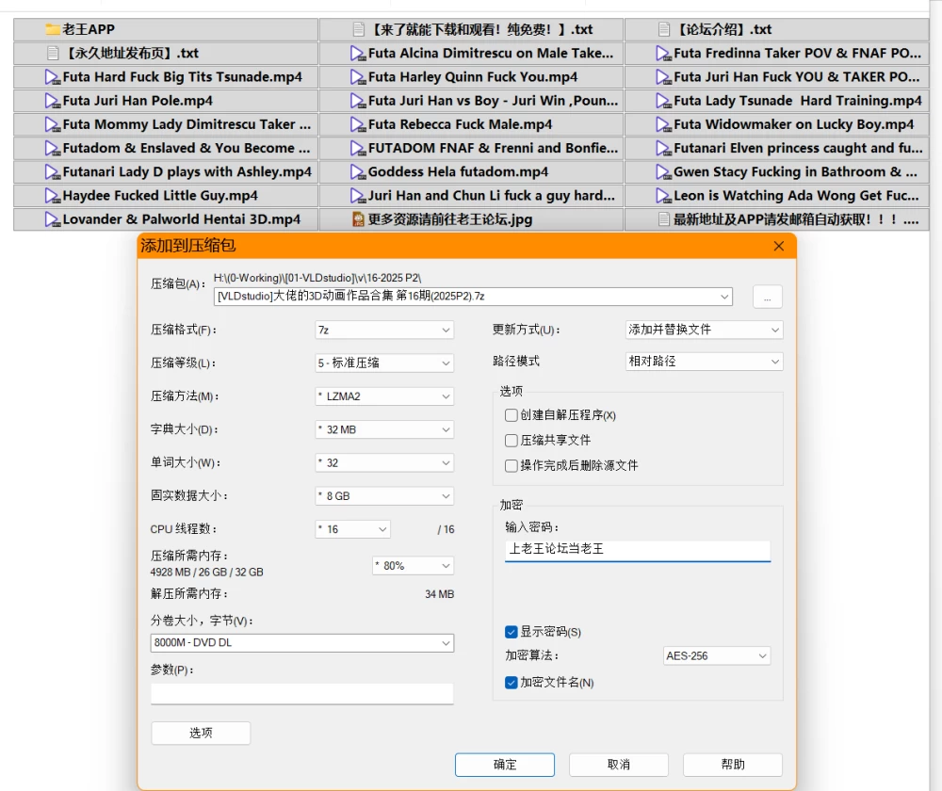This screenshot has height=791, width=942.
Task: Open 单词大小 32 dropdown
Action: click(384, 463)
